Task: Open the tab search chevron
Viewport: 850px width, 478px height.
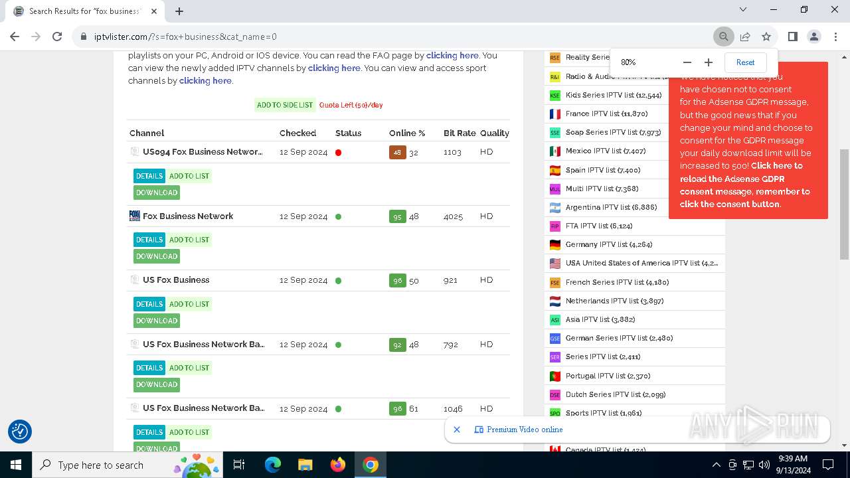Action: (743, 9)
